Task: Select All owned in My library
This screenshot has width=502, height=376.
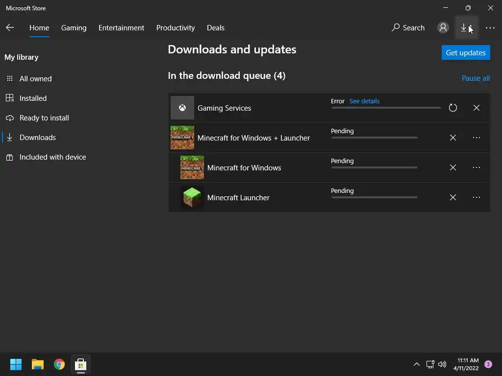Action: (35, 79)
